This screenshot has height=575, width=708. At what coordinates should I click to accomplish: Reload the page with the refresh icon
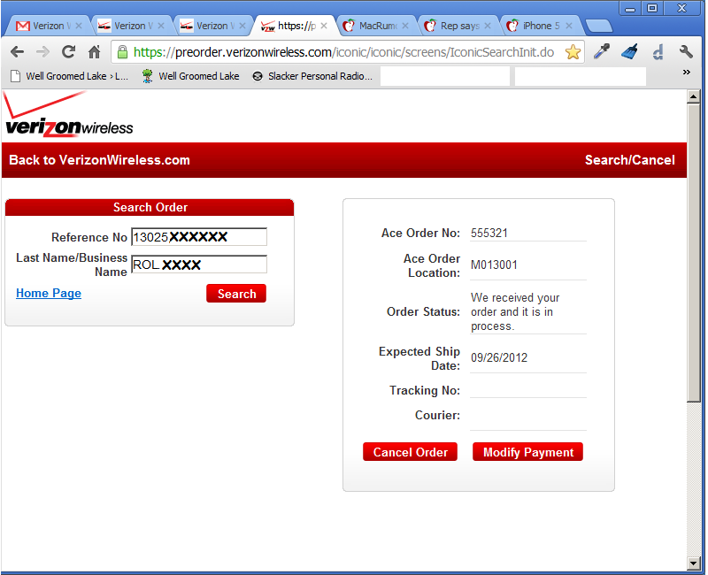tap(69, 52)
